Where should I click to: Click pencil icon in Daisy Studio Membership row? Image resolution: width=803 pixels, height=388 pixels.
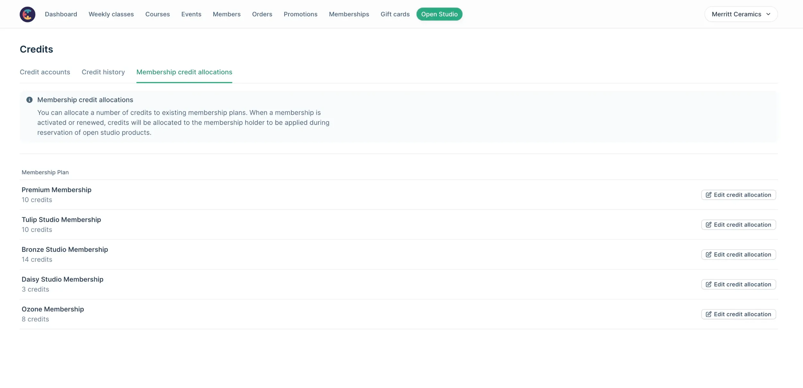pyautogui.click(x=708, y=284)
